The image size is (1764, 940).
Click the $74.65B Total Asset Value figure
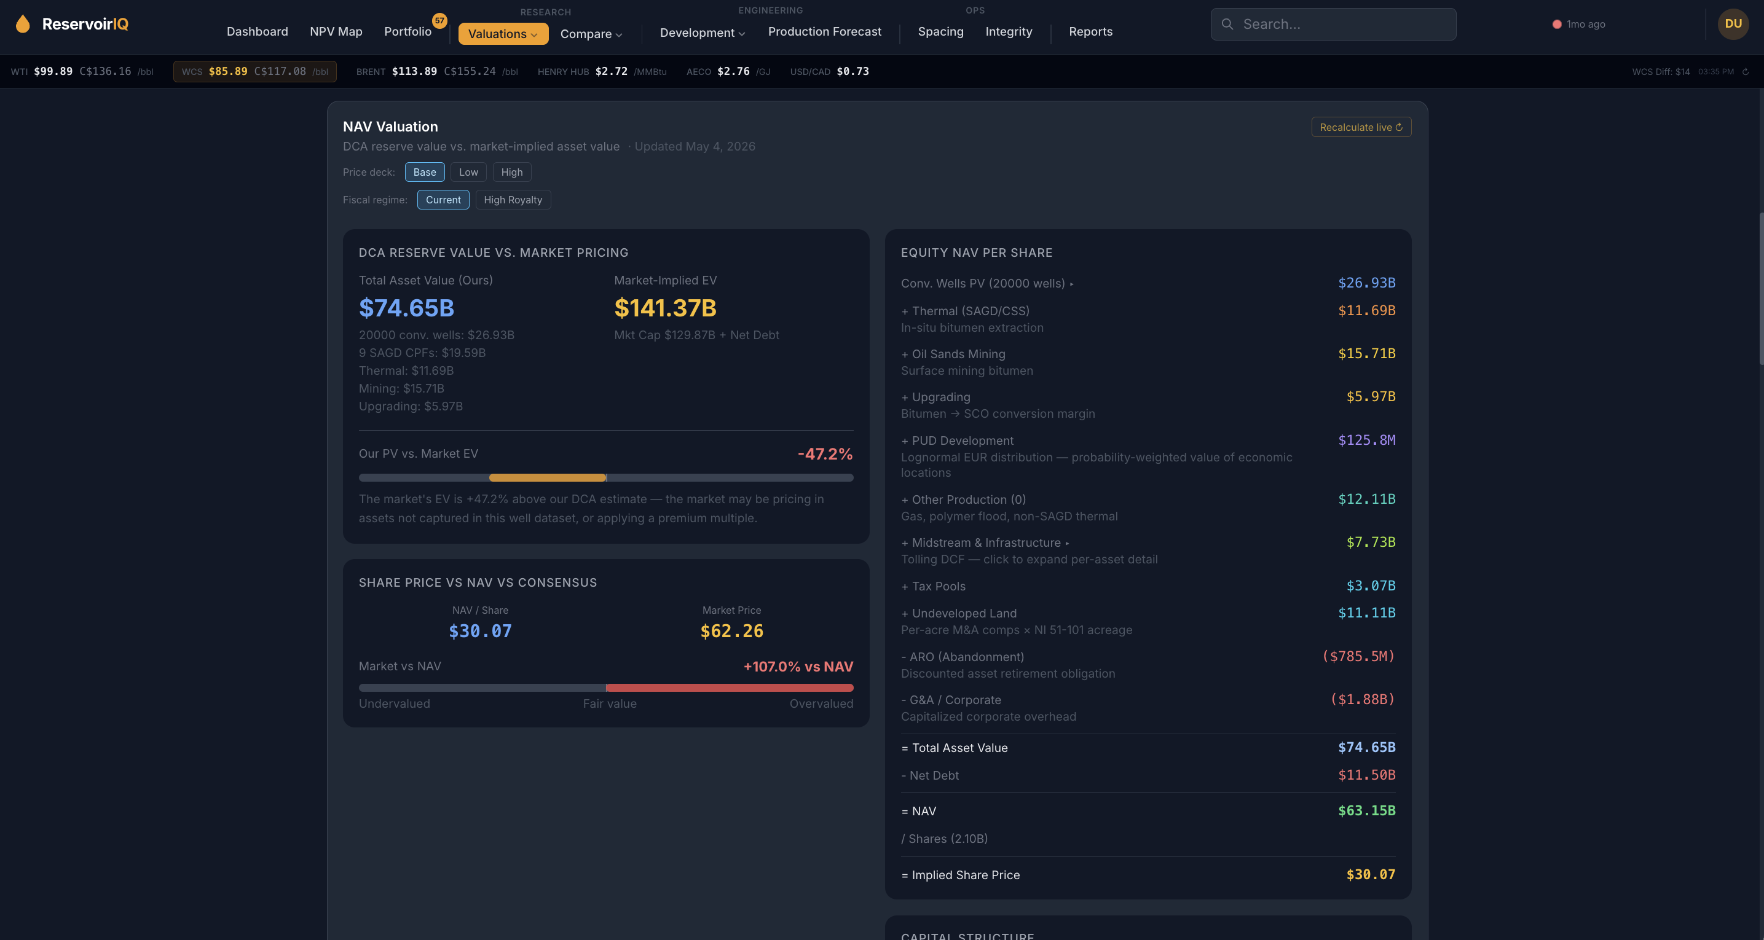pyautogui.click(x=407, y=308)
